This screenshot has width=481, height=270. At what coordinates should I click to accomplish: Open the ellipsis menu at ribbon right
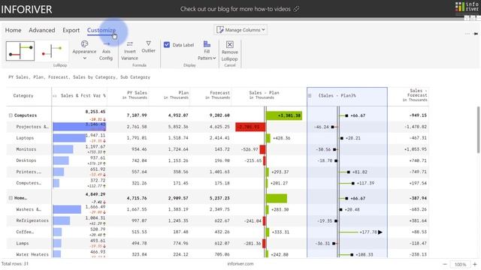(x=467, y=33)
